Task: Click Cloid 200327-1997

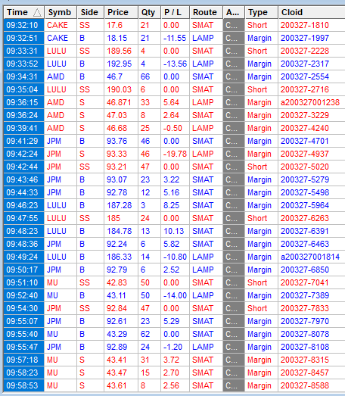Action: coord(305,38)
